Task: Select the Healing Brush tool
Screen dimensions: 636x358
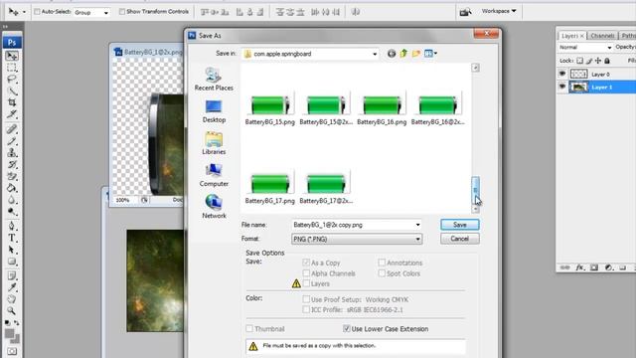Action: coord(12,129)
